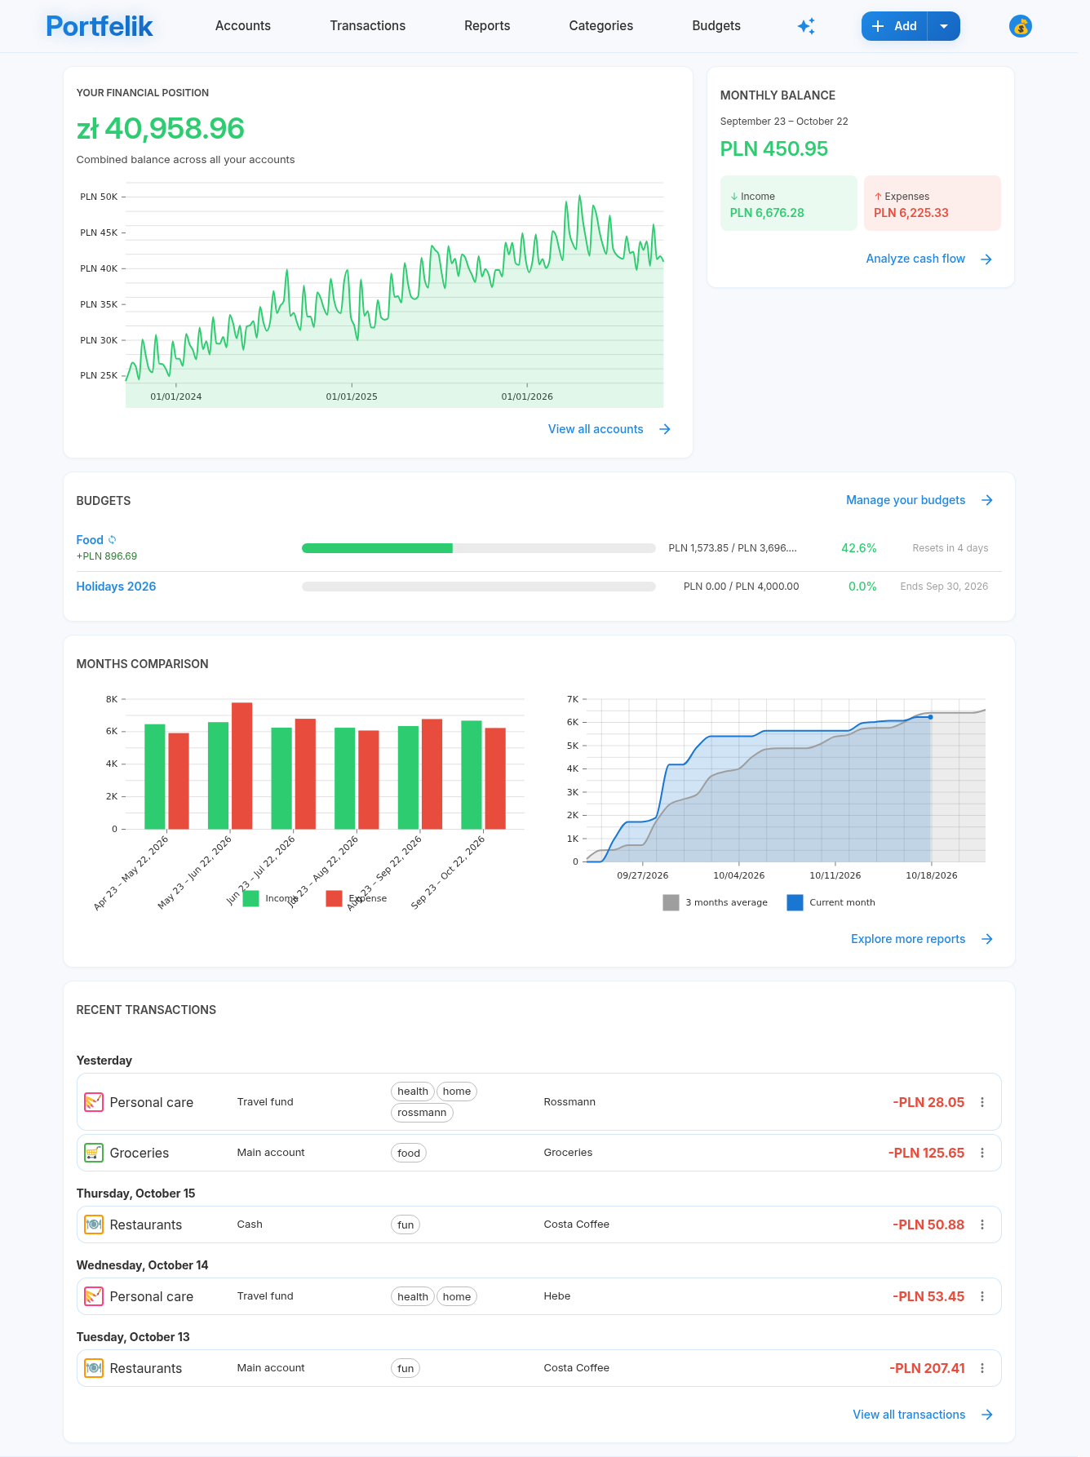Open the Budgets nav item
Image resolution: width=1090 pixels, height=1457 pixels.
tap(716, 26)
